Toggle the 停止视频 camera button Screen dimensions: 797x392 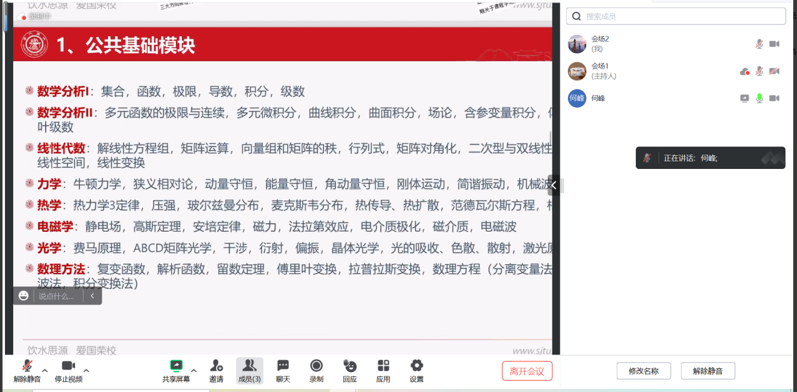(x=68, y=370)
